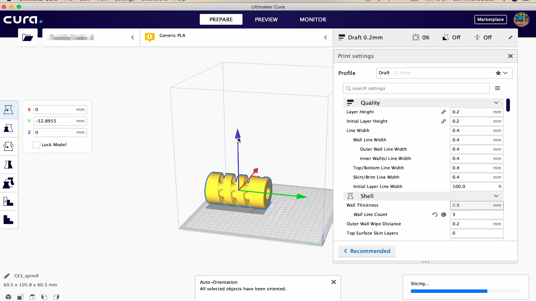Edit the Inner Wall(s) Line Width value
This screenshot has width=536, height=301.
[x=477, y=159]
